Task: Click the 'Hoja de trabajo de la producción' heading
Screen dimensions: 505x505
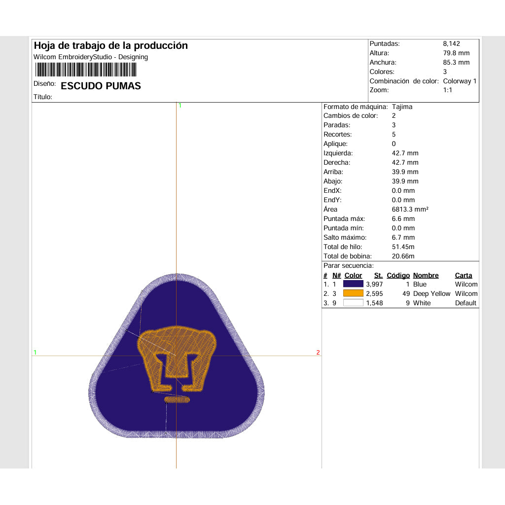Action: tap(111, 45)
